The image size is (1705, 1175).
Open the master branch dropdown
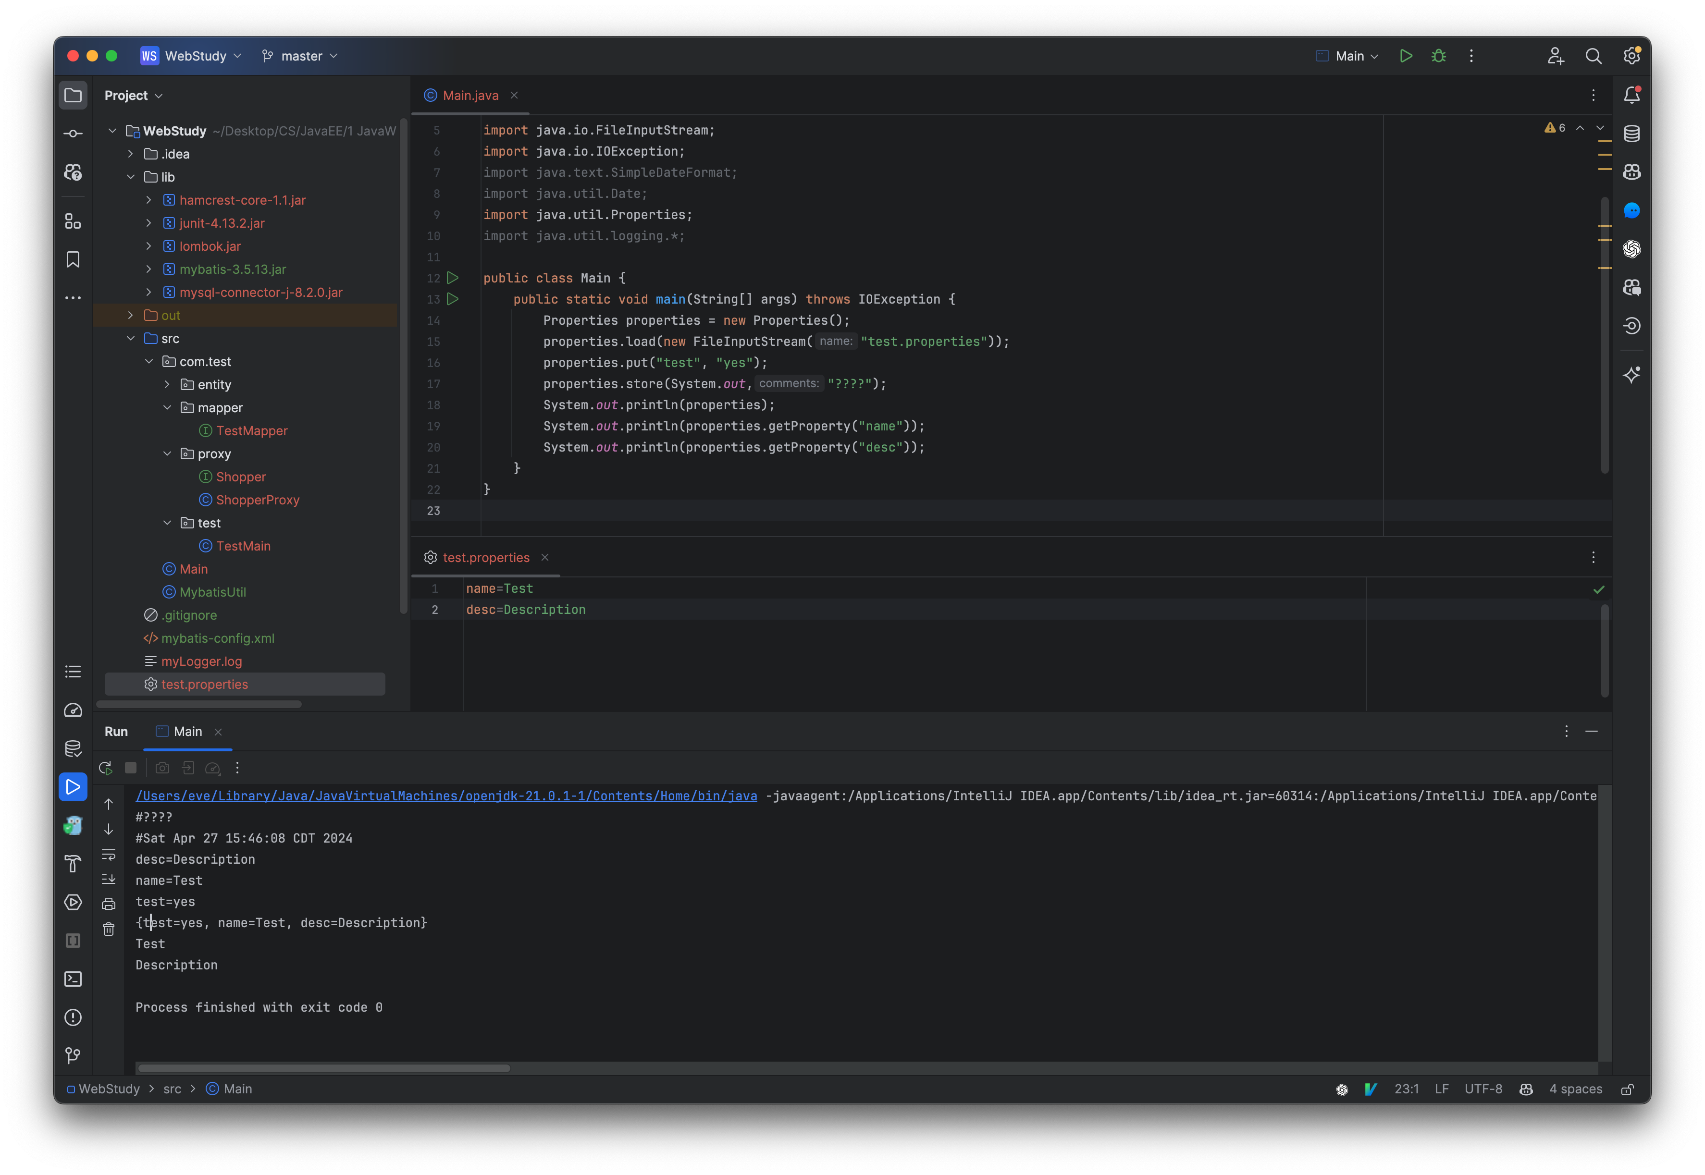point(300,56)
